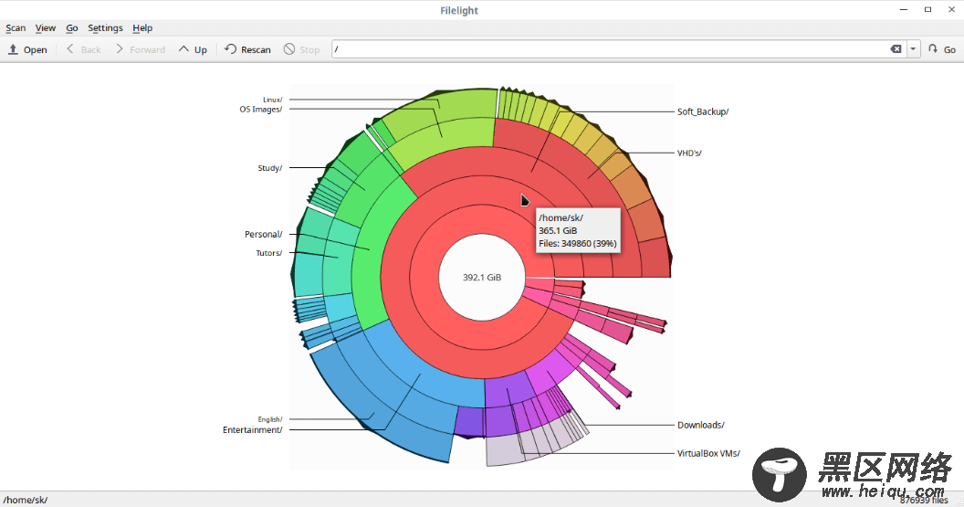
Task: Open the Go menu
Action: pos(72,27)
